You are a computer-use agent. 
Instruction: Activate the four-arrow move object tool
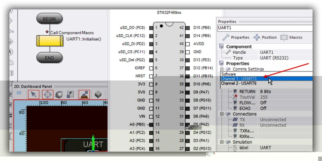point(48,94)
